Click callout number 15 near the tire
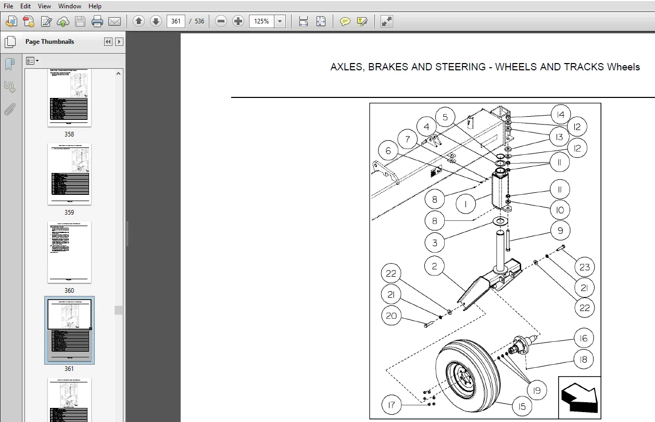Image resolution: width=655 pixels, height=422 pixels. 521,406
